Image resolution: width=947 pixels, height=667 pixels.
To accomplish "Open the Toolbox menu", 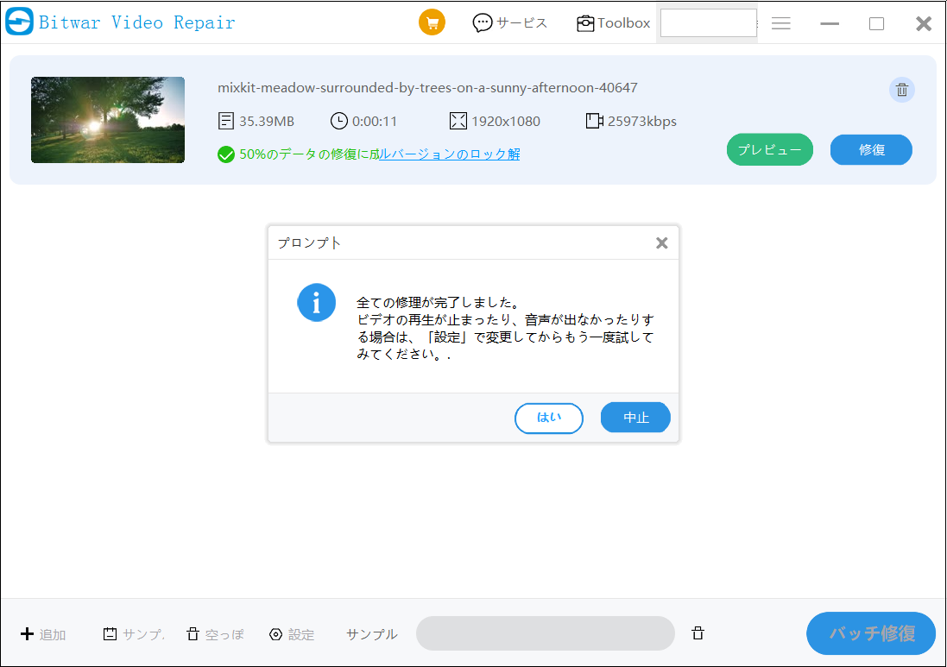I will (613, 23).
